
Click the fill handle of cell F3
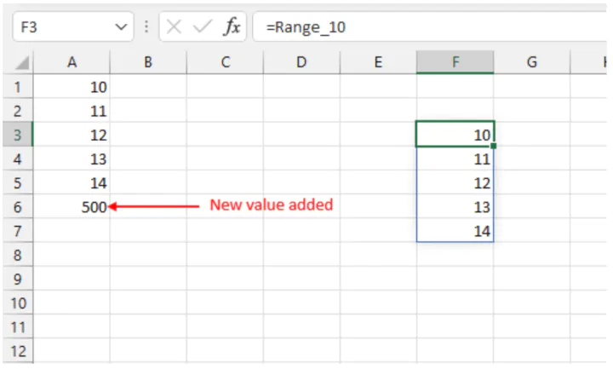point(493,146)
